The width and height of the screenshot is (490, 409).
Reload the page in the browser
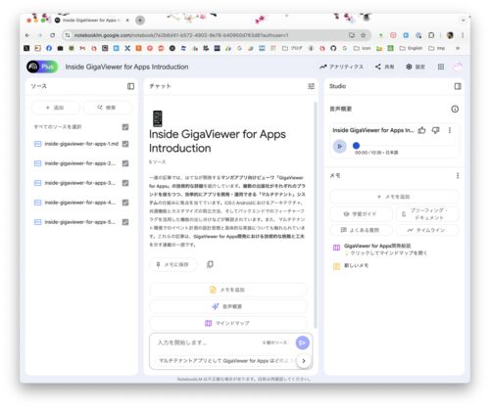click(x=53, y=35)
